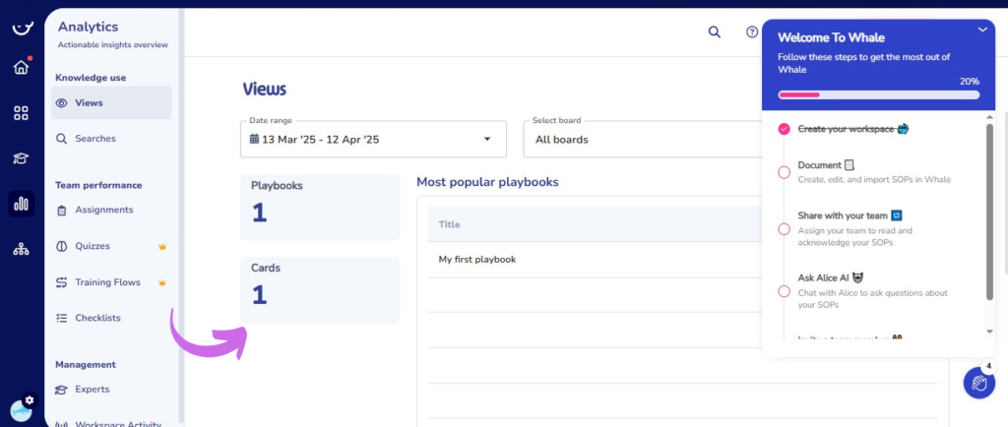1008x427 pixels.
Task: Click the Quizzes circle icon
Action: tap(62, 246)
